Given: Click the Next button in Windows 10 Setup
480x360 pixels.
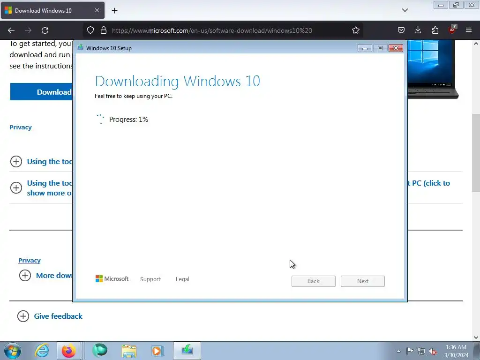Looking at the screenshot, I should click(x=363, y=281).
